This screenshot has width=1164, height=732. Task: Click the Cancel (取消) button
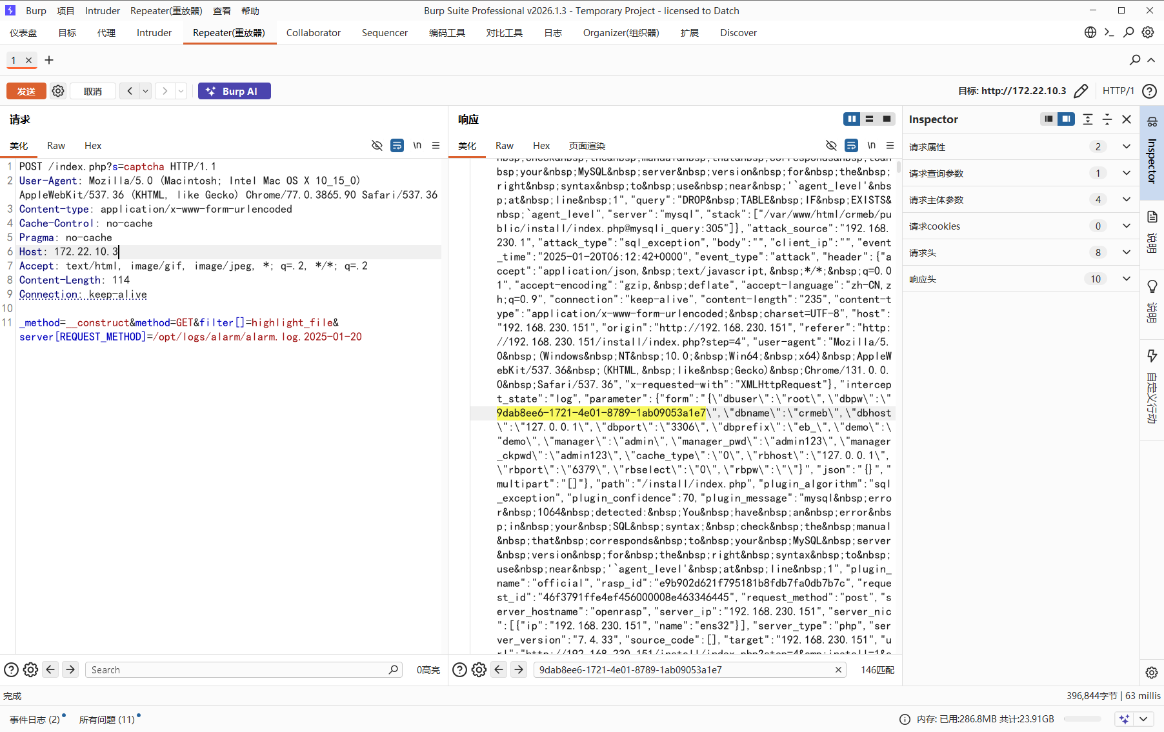pos(93,91)
